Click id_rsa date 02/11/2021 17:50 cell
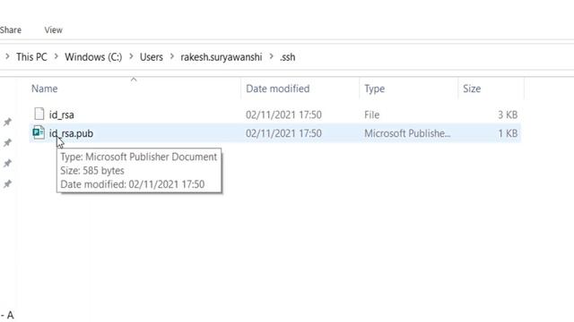 pyautogui.click(x=283, y=114)
